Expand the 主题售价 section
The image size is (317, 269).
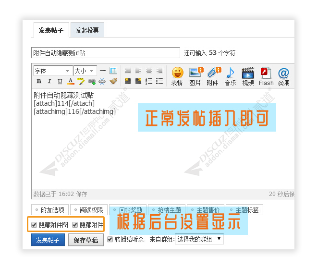(x=206, y=209)
